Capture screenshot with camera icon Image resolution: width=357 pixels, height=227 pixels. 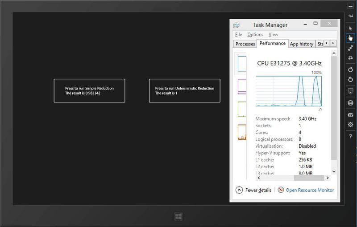[350, 115]
